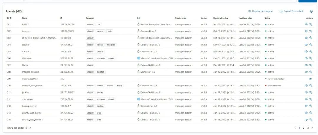Click eye icon for agent 003 row

[306, 38]
